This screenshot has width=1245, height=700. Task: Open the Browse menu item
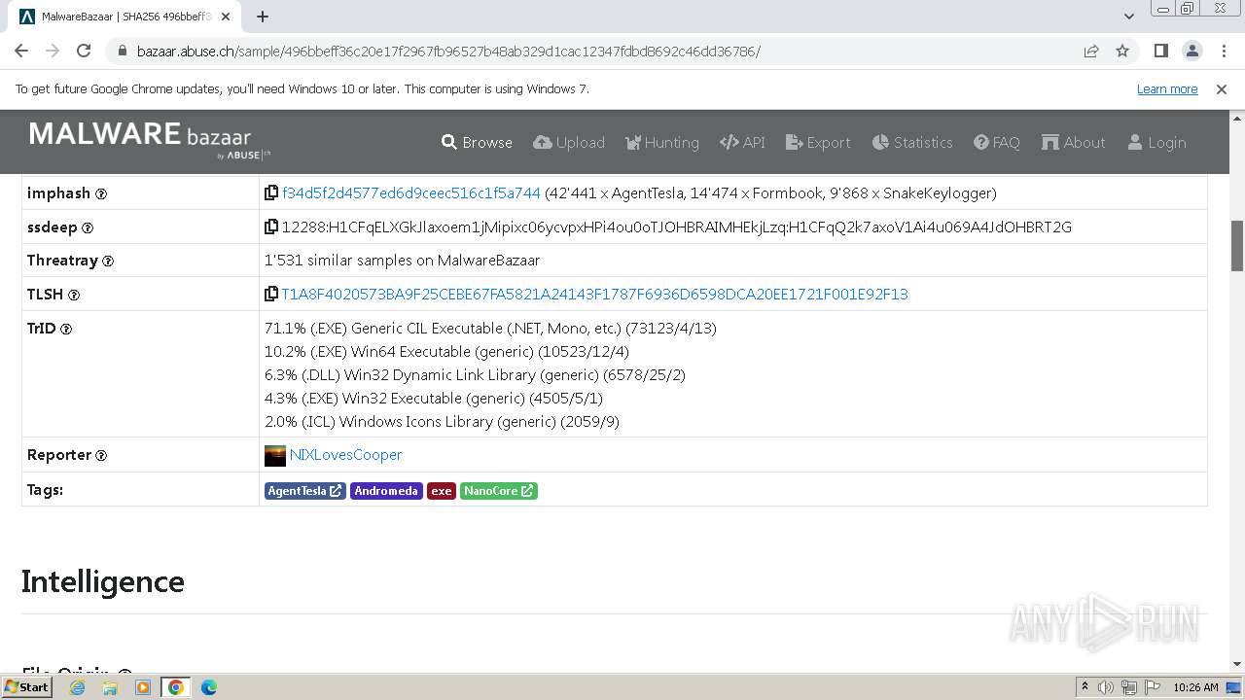(x=477, y=142)
